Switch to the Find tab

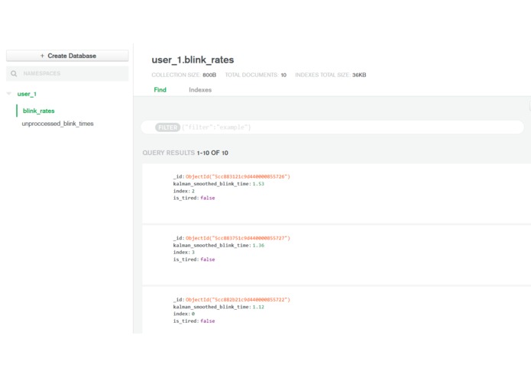pos(160,89)
